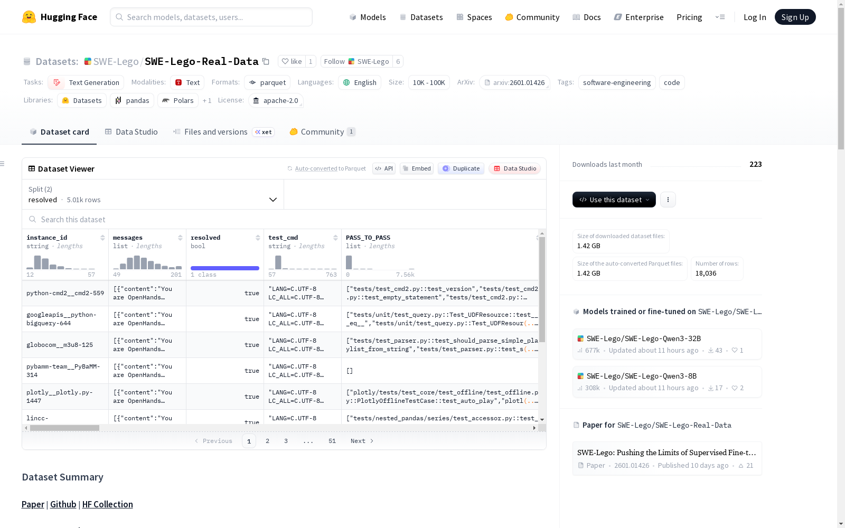
Task: Click the Log In link
Action: point(755,17)
